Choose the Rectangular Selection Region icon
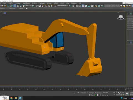The height and width of the screenshot is (100, 133). point(8,6)
